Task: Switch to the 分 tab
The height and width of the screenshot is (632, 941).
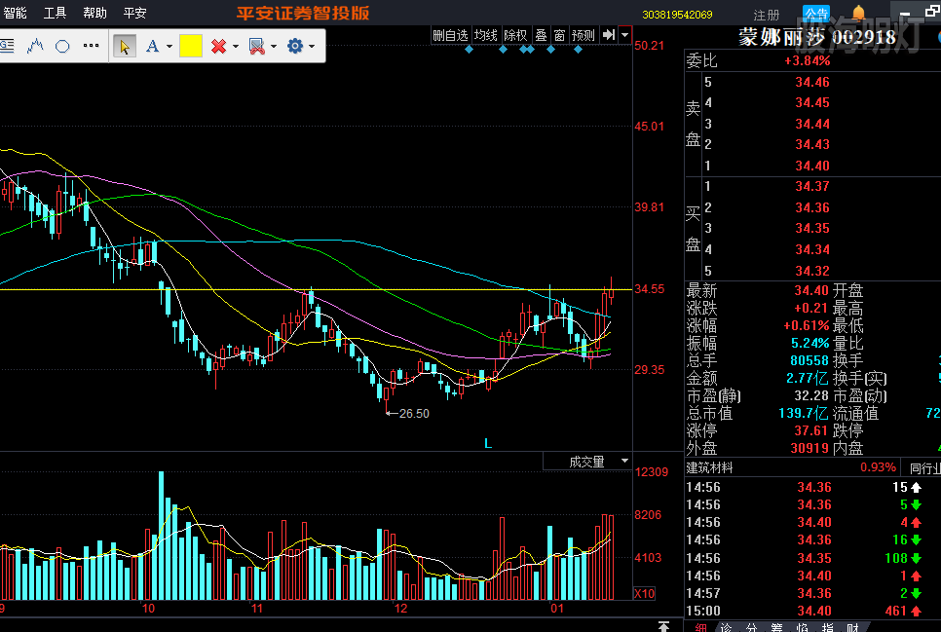Action: [x=751, y=628]
